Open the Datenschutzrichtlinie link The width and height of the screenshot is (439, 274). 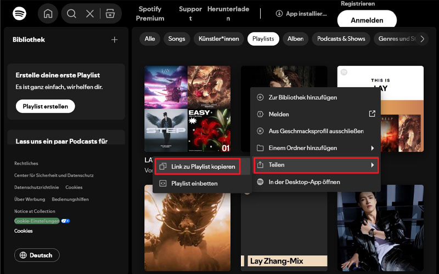coord(36,187)
